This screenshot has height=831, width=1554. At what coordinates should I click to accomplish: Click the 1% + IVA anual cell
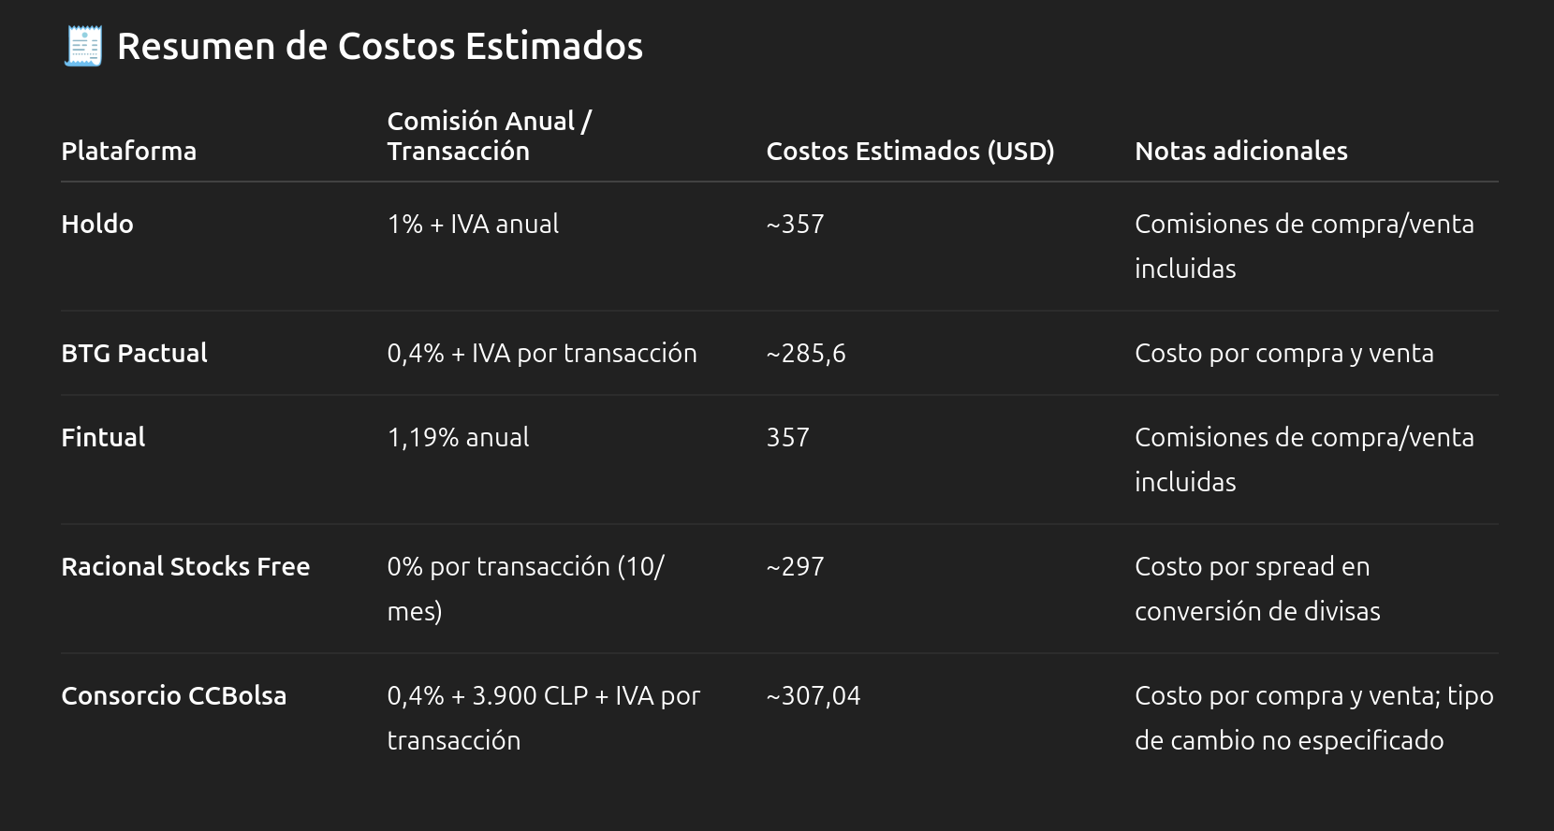473,224
